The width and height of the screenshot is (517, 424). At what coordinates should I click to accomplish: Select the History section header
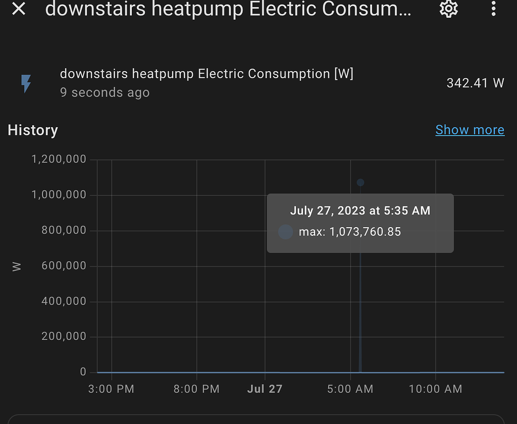click(x=32, y=130)
